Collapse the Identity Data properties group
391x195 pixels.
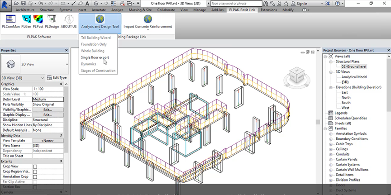pos(61,135)
